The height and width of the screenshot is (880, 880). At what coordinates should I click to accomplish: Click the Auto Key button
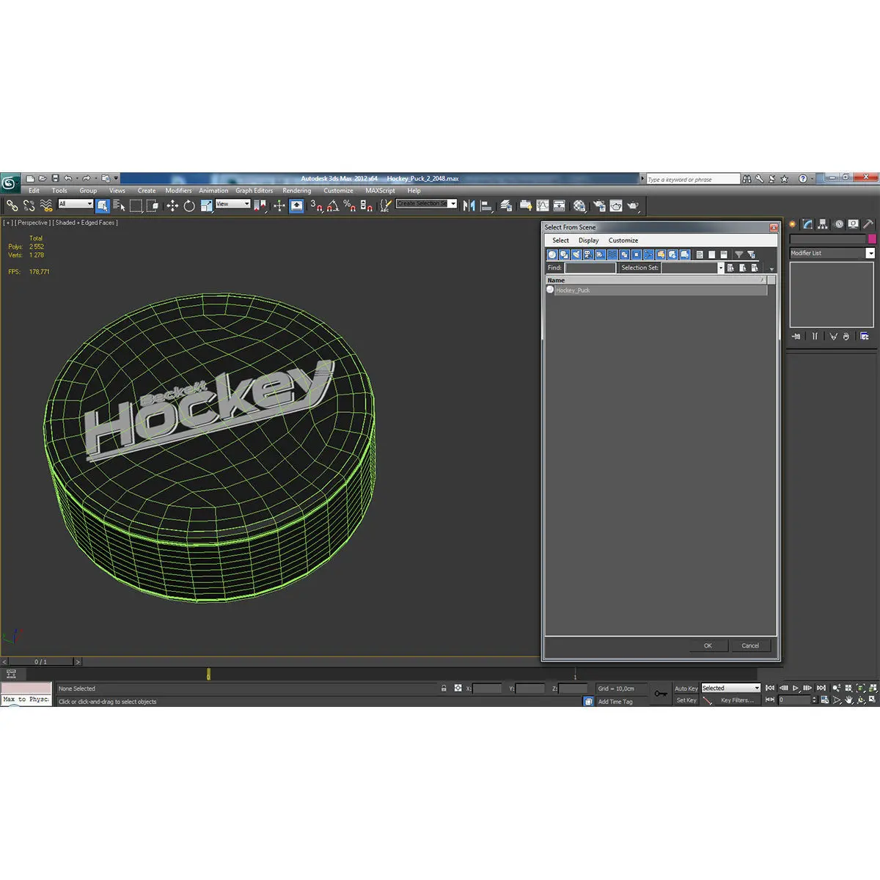pyautogui.click(x=686, y=689)
